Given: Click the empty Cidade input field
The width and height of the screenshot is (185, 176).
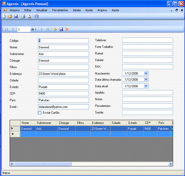Looking at the screenshot, I should pos(63,80).
